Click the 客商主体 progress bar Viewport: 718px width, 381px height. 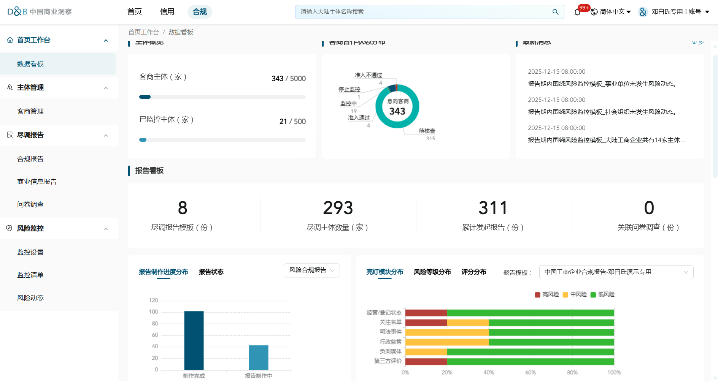tap(222, 97)
